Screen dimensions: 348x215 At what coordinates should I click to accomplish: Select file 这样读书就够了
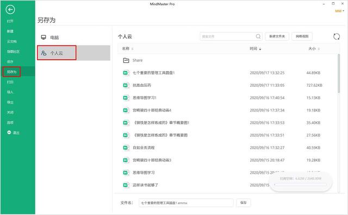click(145, 185)
